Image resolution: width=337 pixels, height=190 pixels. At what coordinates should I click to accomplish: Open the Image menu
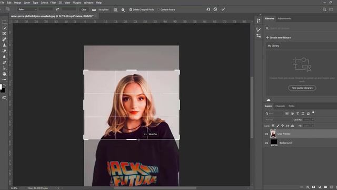pyautogui.click(x=17, y=3)
